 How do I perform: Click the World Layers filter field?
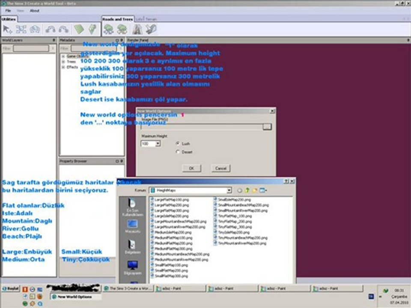[x=31, y=48]
